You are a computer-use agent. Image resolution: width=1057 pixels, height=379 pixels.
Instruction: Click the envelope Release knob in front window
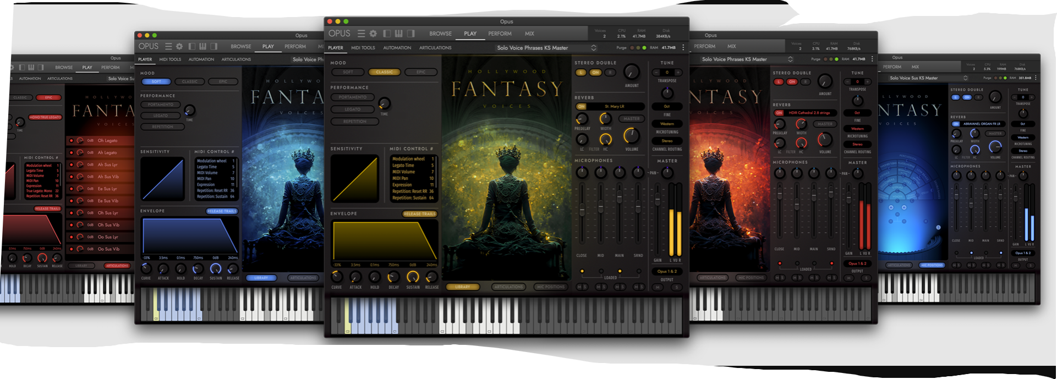[432, 277]
